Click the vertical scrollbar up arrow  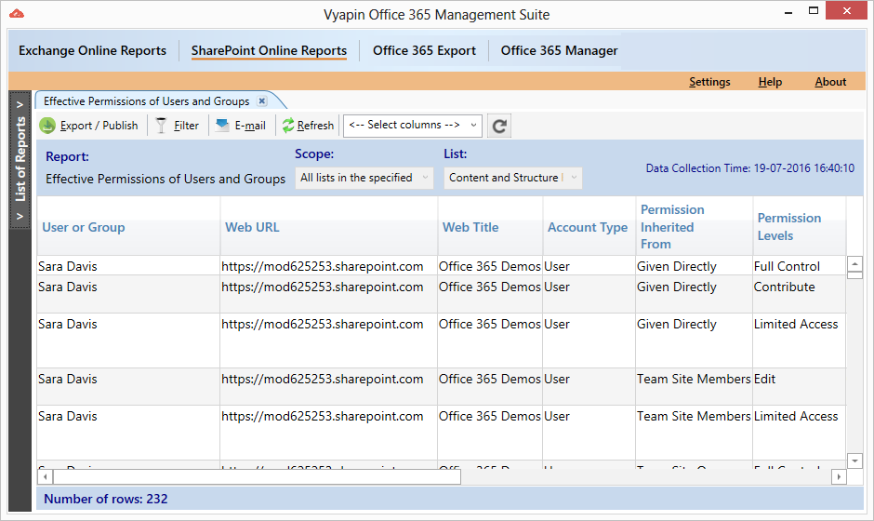point(854,263)
